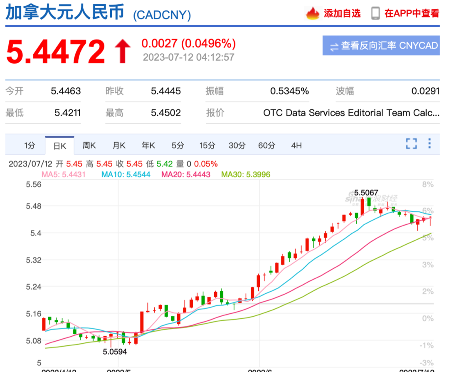Switch to the 周K tab
The image size is (449, 372).
[x=89, y=145]
